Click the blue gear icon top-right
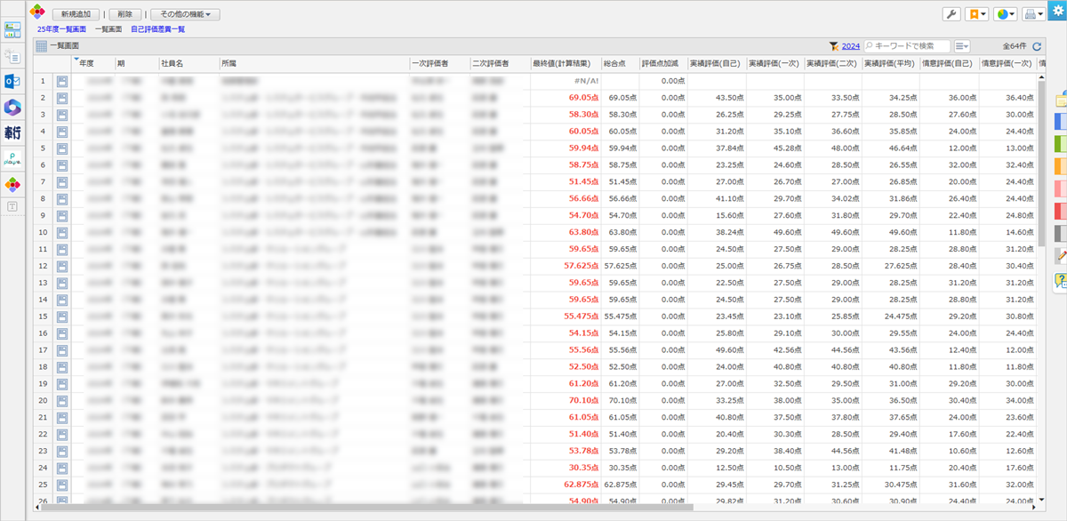 pos(1057,8)
